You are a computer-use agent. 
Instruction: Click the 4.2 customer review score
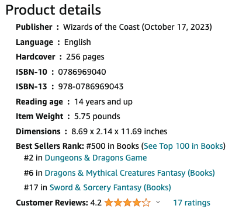(x=96, y=203)
